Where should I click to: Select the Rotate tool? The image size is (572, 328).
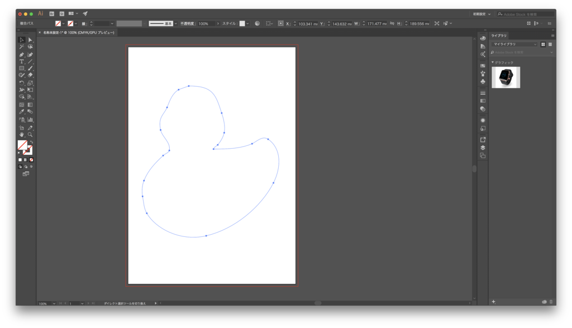point(22,83)
